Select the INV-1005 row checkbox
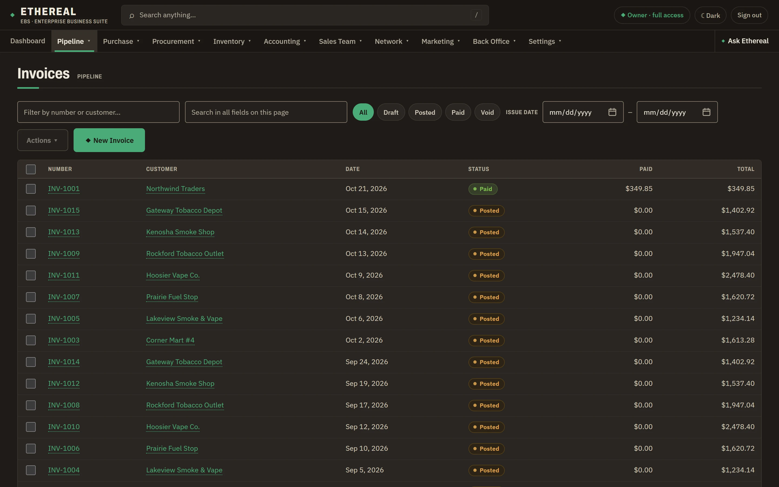The width and height of the screenshot is (779, 487). click(x=31, y=318)
